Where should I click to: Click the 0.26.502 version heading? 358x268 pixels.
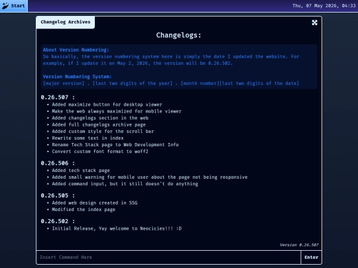pos(58,221)
